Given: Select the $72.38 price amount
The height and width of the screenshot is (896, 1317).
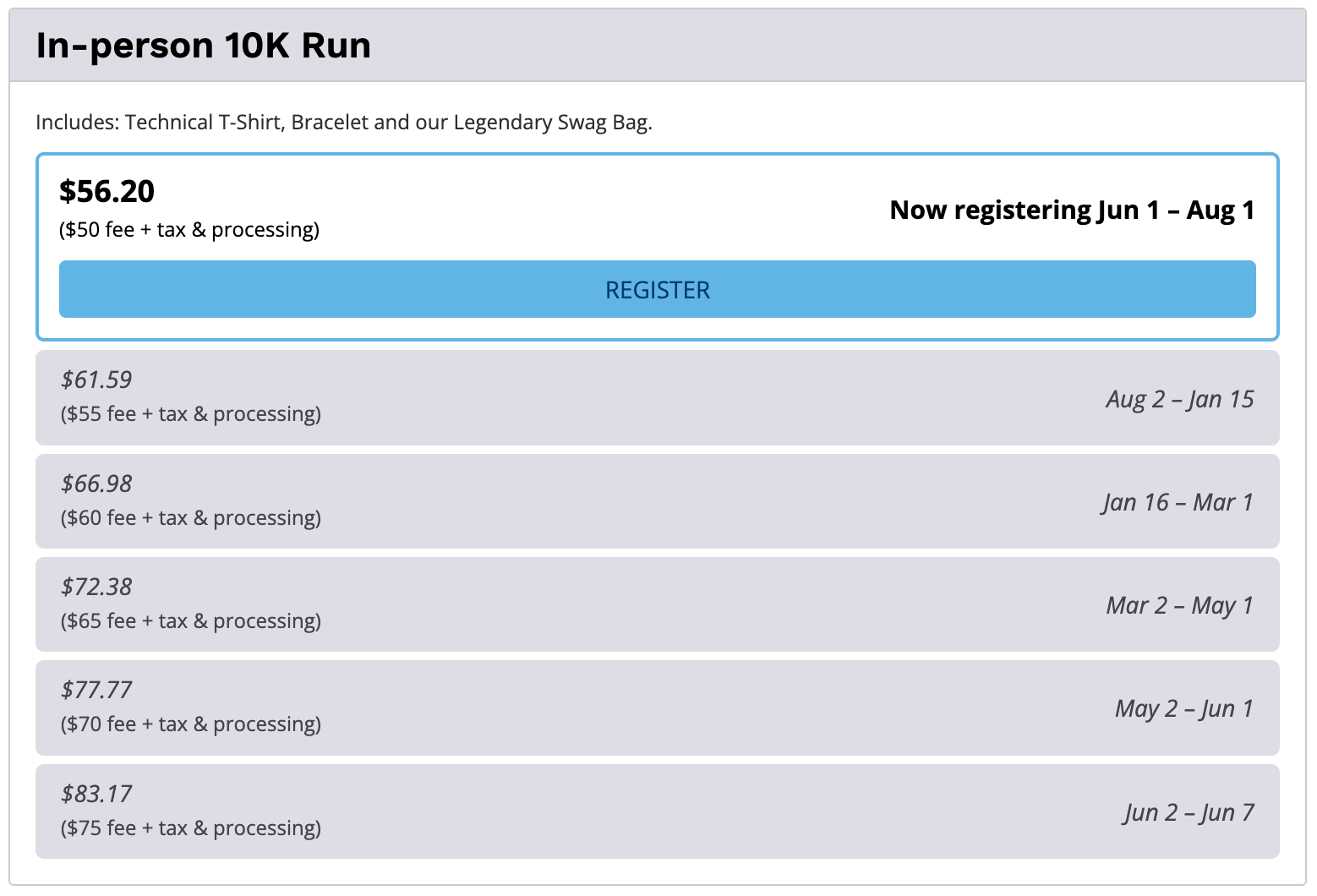Looking at the screenshot, I should (x=96, y=587).
